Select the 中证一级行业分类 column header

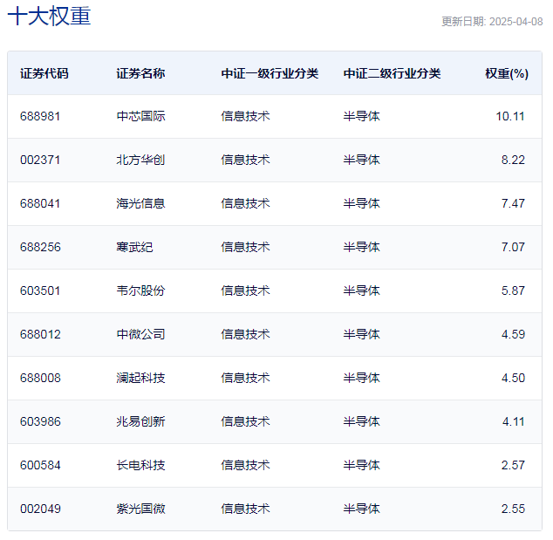[270, 73]
